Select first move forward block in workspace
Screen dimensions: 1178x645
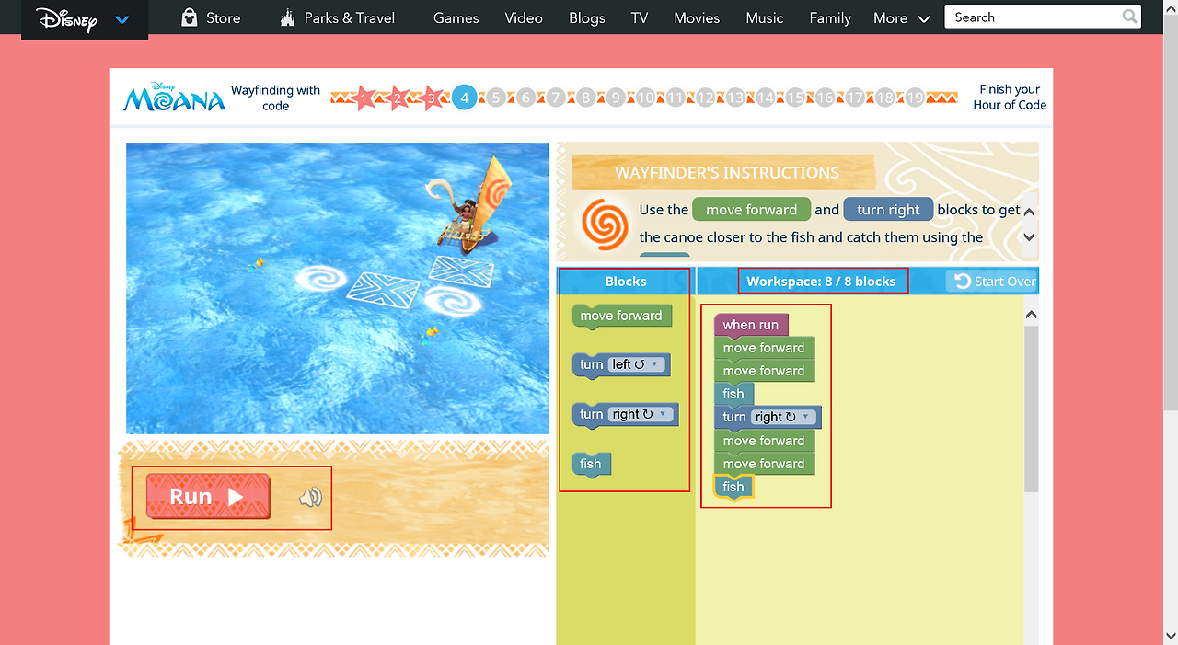[x=764, y=348]
